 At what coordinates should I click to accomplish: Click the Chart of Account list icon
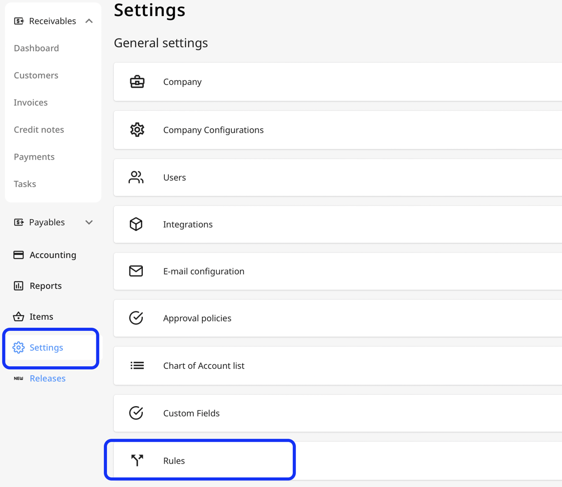coord(136,365)
